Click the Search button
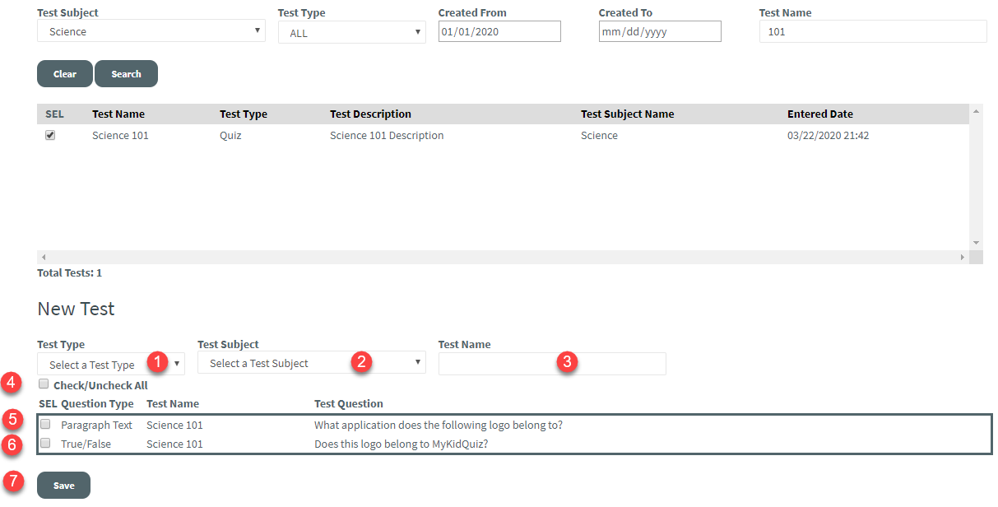Image resolution: width=998 pixels, height=507 pixels. click(126, 73)
